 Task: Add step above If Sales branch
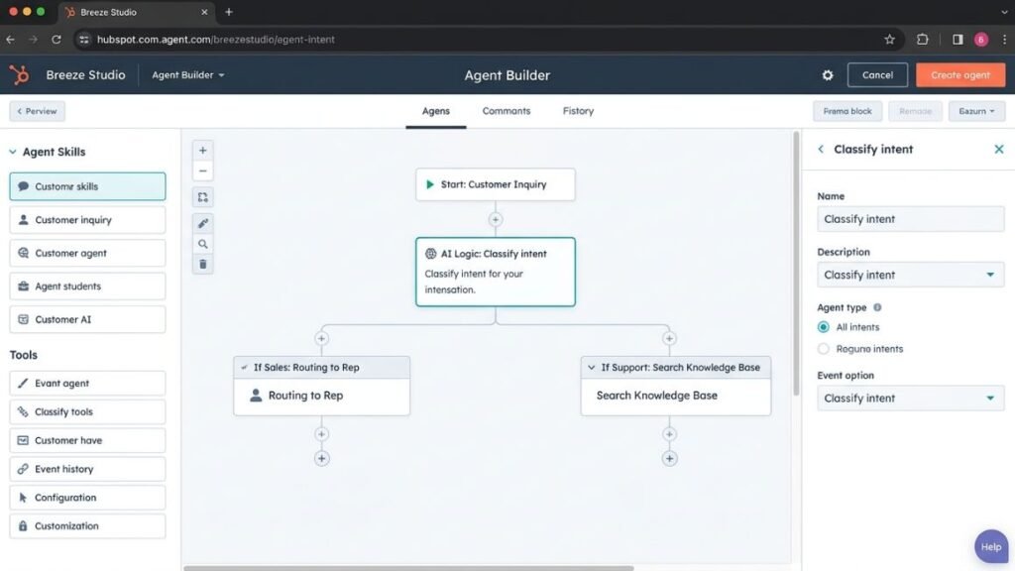(x=322, y=338)
